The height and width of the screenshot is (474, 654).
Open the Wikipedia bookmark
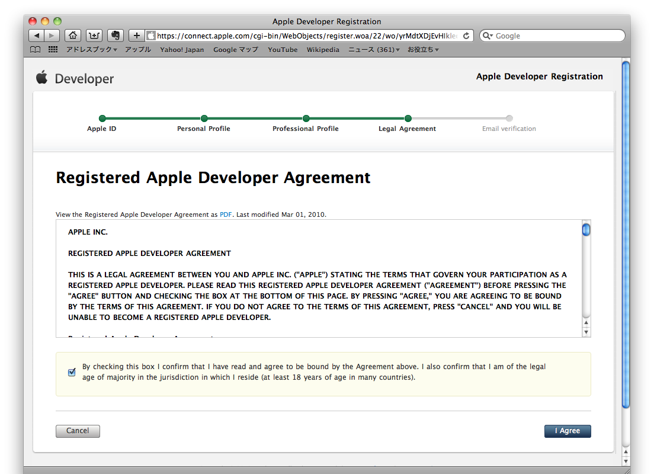click(x=323, y=50)
